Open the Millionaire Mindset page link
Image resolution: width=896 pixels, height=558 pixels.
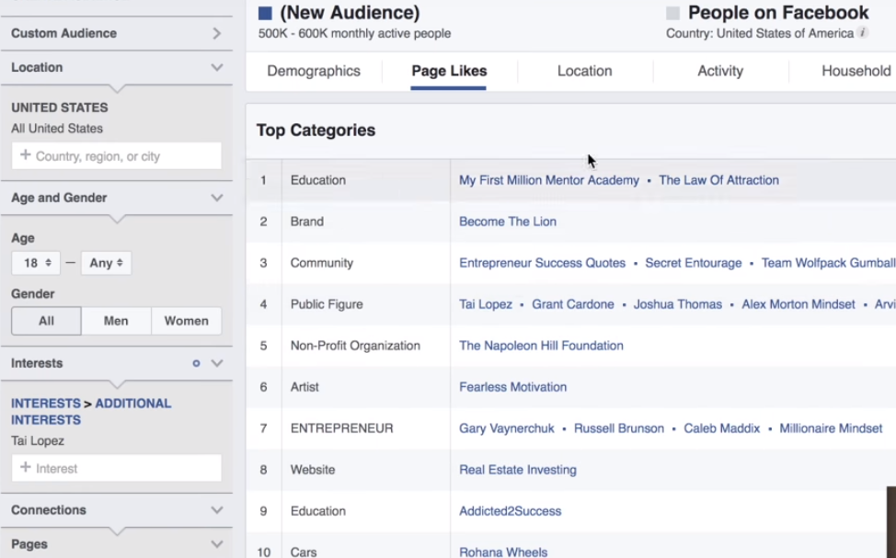click(x=831, y=428)
